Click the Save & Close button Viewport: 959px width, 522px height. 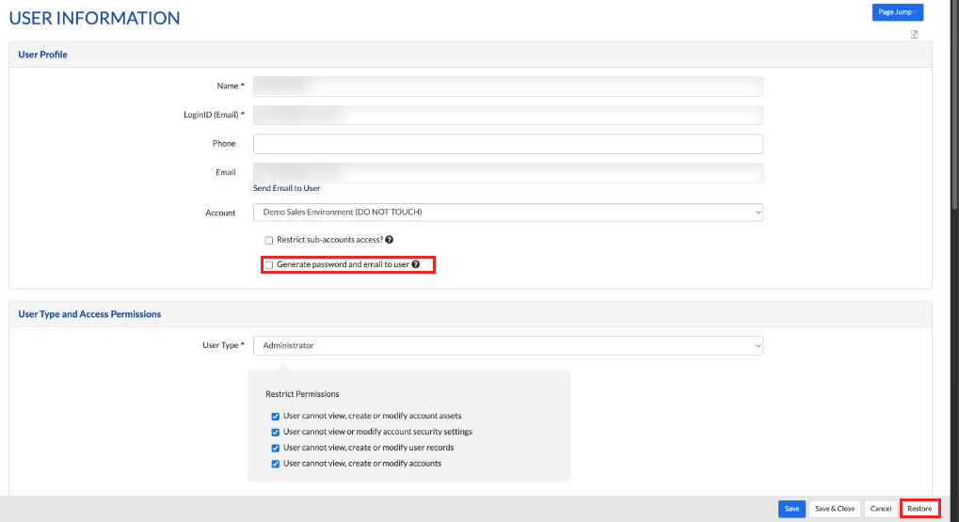tap(834, 509)
